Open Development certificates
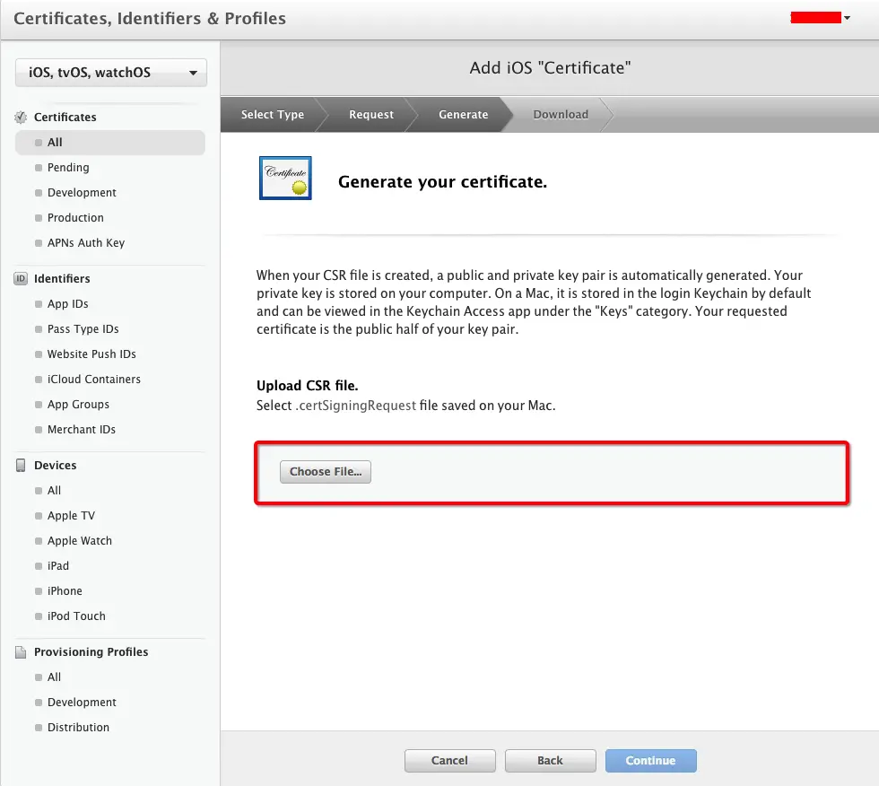Image resolution: width=879 pixels, height=786 pixels. coord(82,193)
